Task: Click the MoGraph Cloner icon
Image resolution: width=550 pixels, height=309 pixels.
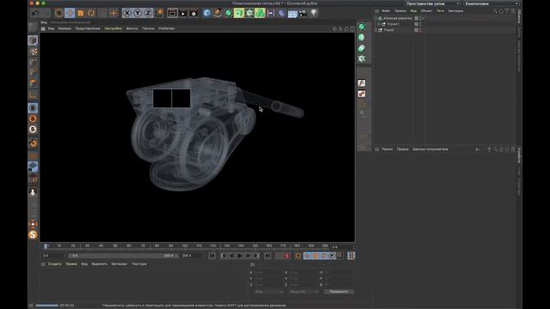Action: tap(249, 14)
